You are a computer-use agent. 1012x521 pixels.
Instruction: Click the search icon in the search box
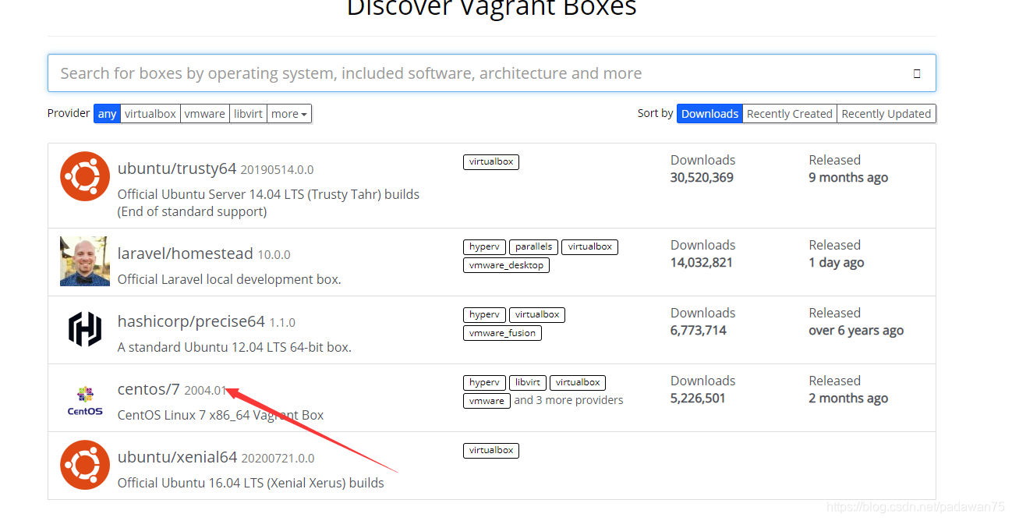click(x=917, y=73)
